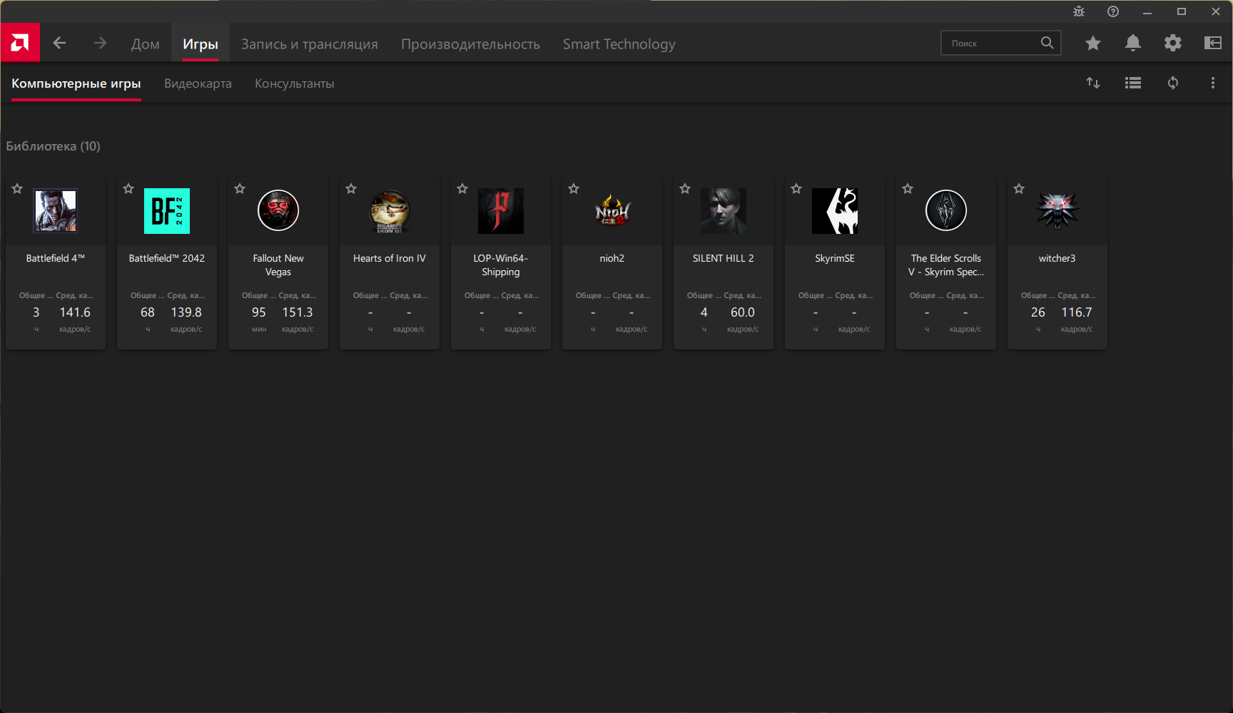Click the Библиотека (10) heading
Image resolution: width=1233 pixels, height=713 pixels.
pyautogui.click(x=54, y=146)
